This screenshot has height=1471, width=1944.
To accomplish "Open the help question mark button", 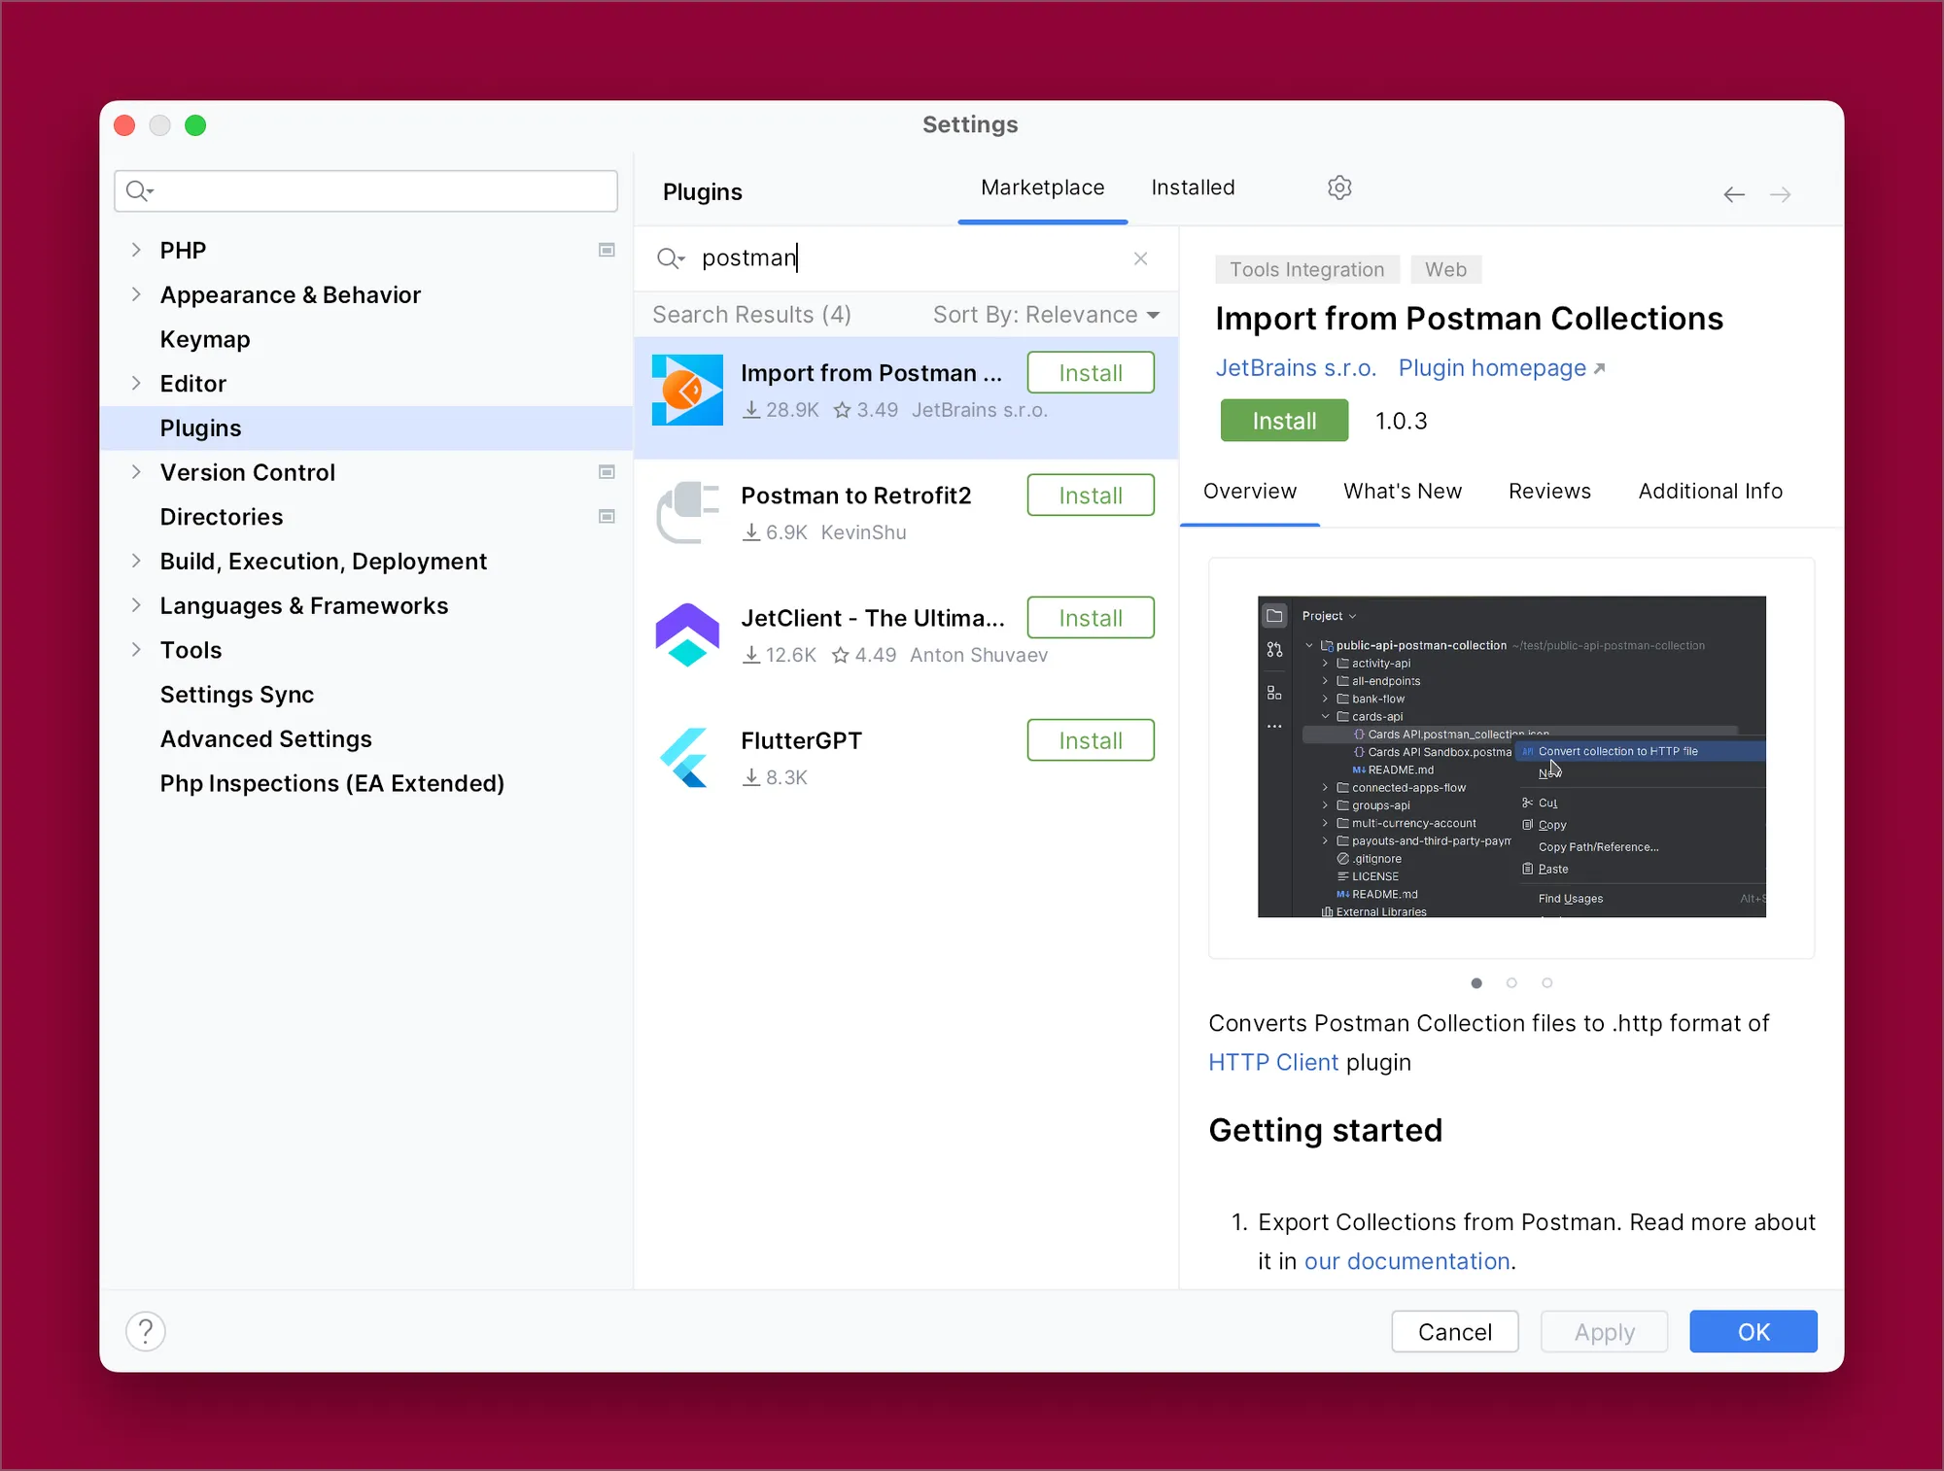I will [146, 1331].
